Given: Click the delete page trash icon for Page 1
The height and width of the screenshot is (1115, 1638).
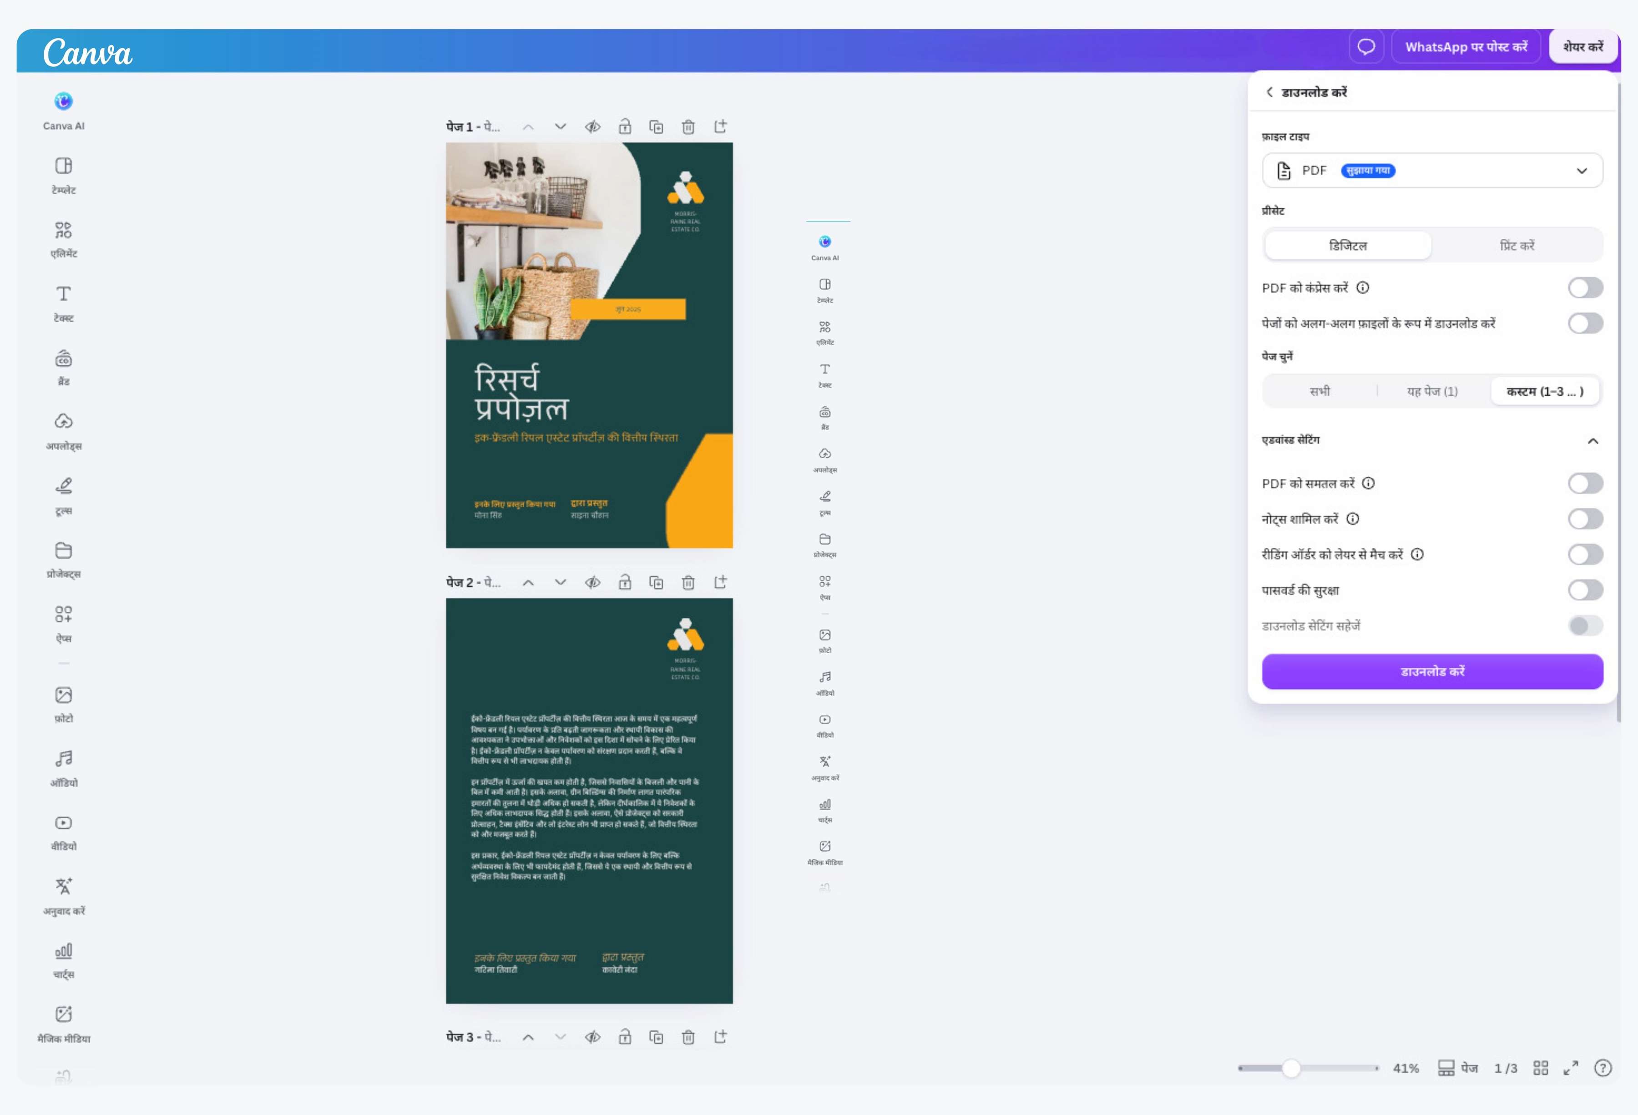Looking at the screenshot, I should pos(688,127).
